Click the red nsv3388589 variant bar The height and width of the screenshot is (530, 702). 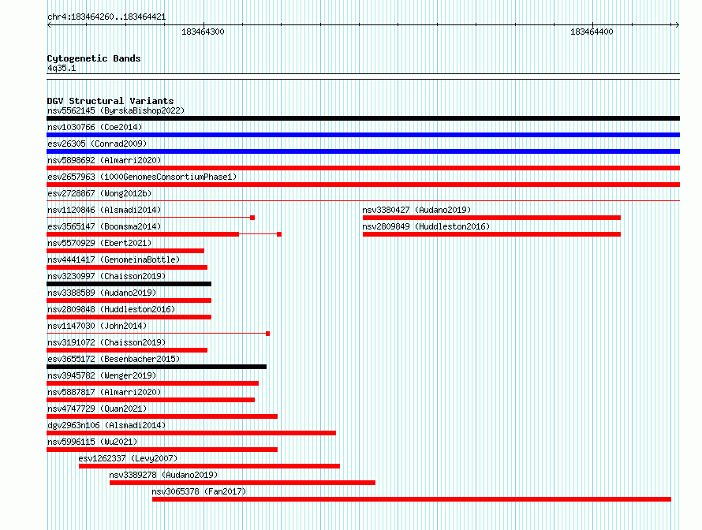tap(129, 300)
